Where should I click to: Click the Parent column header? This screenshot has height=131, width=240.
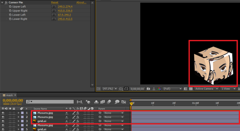pos(102,108)
